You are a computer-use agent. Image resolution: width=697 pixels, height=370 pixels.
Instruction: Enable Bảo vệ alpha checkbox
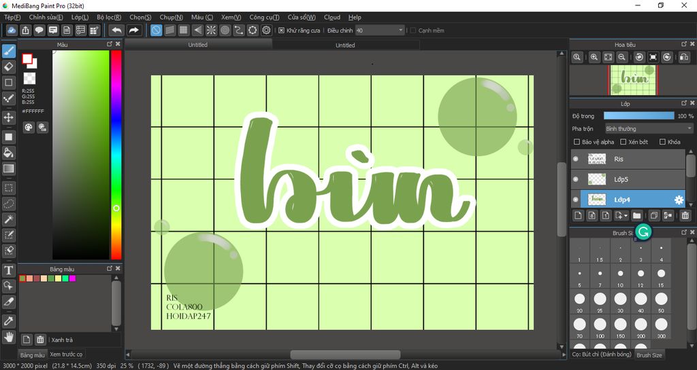[x=577, y=142]
